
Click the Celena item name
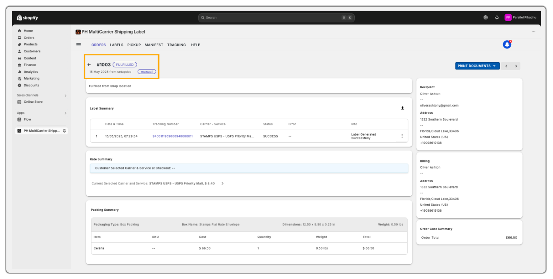(x=99, y=248)
